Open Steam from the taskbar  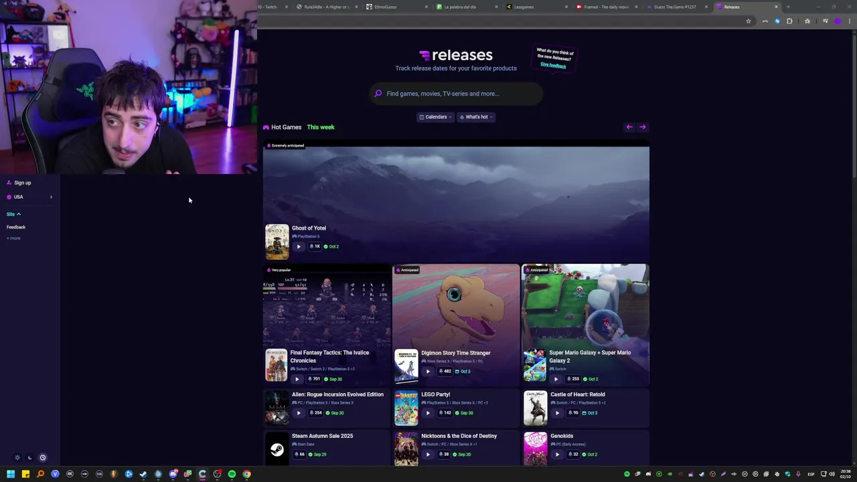pyautogui.click(x=143, y=474)
